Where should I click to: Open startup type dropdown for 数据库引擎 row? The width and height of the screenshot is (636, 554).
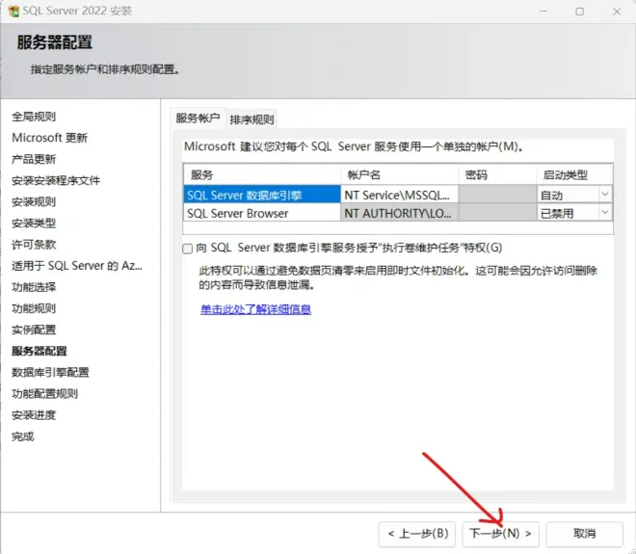pyautogui.click(x=605, y=195)
